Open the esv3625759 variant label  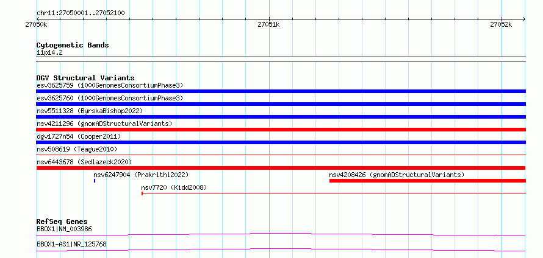click(110, 85)
